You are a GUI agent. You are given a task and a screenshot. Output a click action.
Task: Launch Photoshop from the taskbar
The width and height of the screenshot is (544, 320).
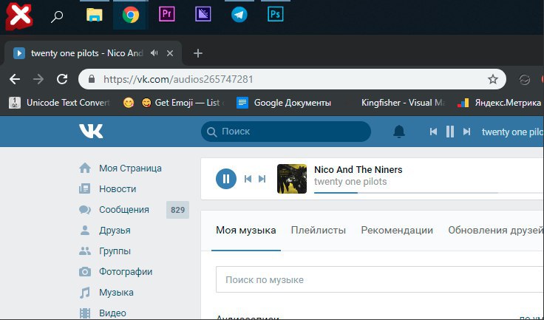276,14
